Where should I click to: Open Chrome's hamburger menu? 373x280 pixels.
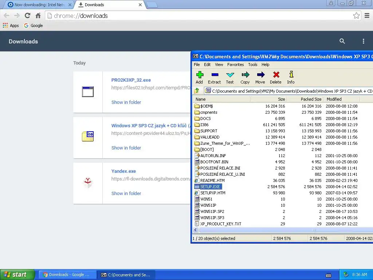pyautogui.click(x=367, y=16)
